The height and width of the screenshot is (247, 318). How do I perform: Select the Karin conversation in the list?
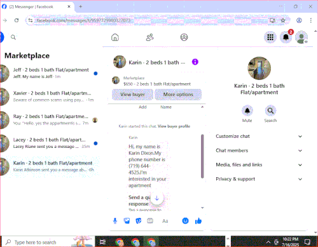[50, 166]
